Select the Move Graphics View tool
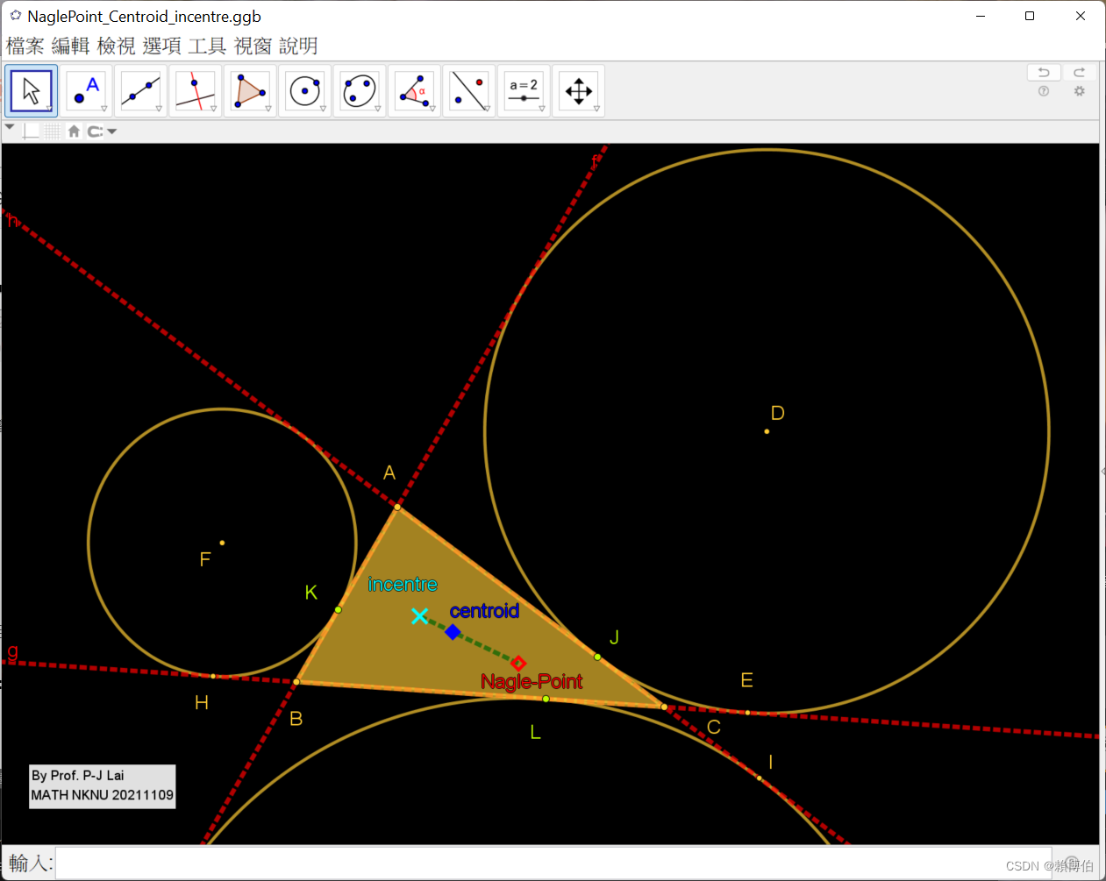Viewport: 1106px width, 881px height. tap(578, 90)
